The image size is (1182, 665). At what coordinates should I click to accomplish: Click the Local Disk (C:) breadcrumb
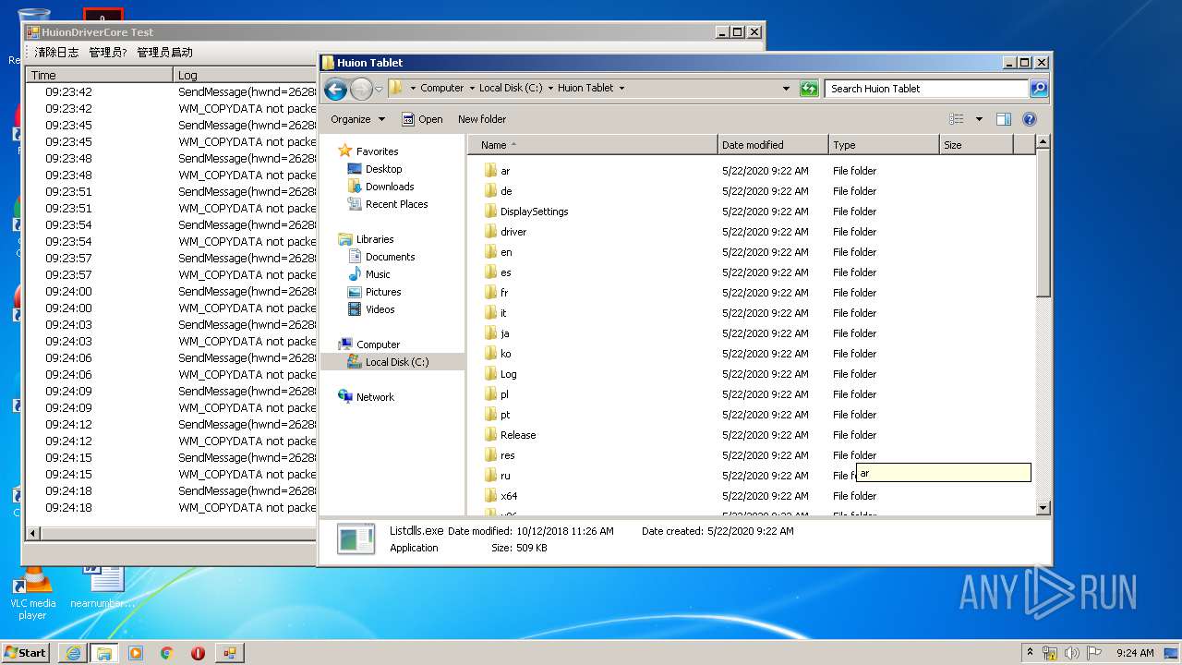pos(511,88)
